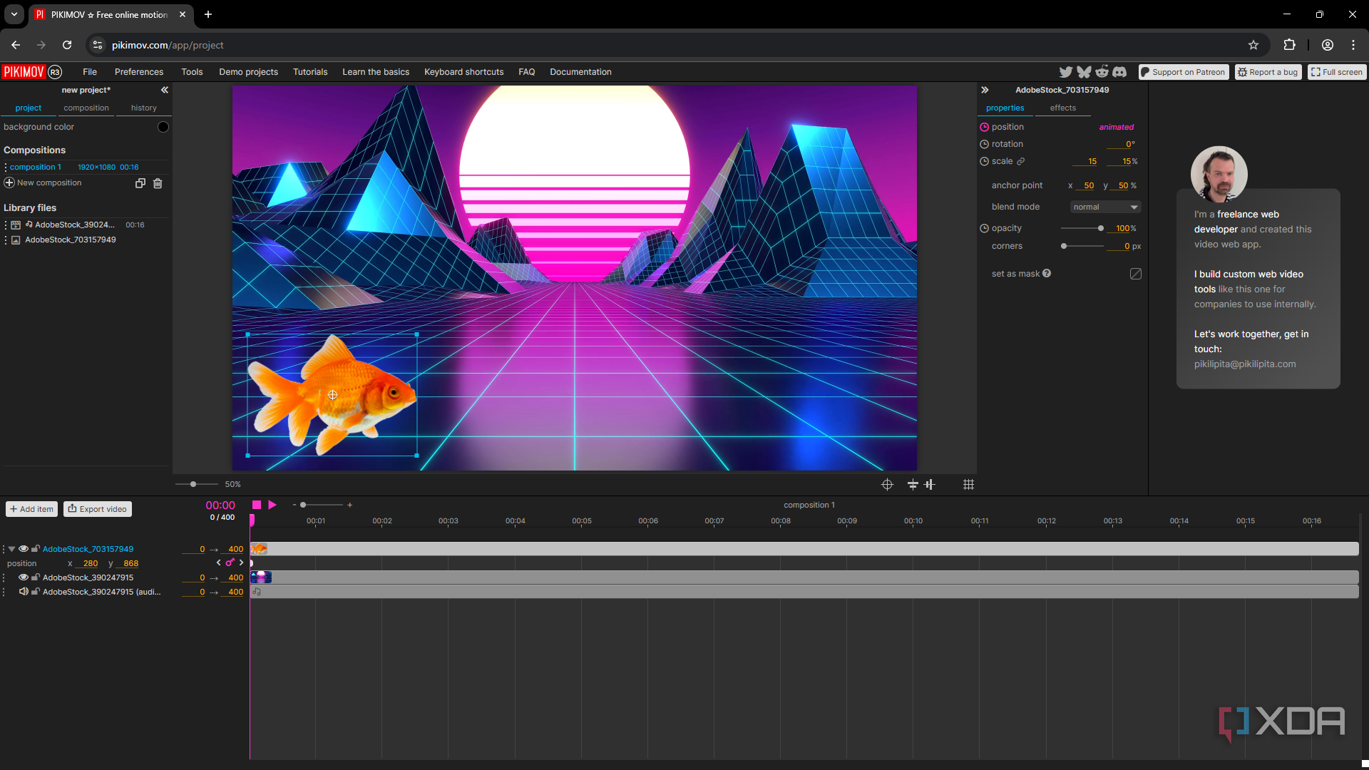
Task: Delete composition using trash icon
Action: 158,183
